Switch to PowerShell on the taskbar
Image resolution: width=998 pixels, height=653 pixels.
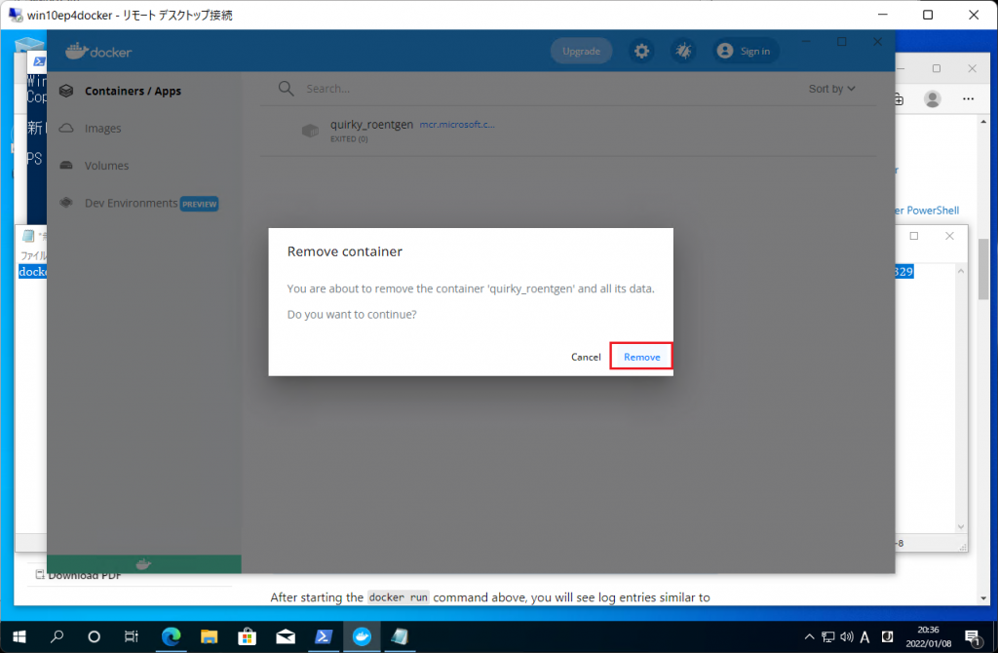tap(324, 636)
